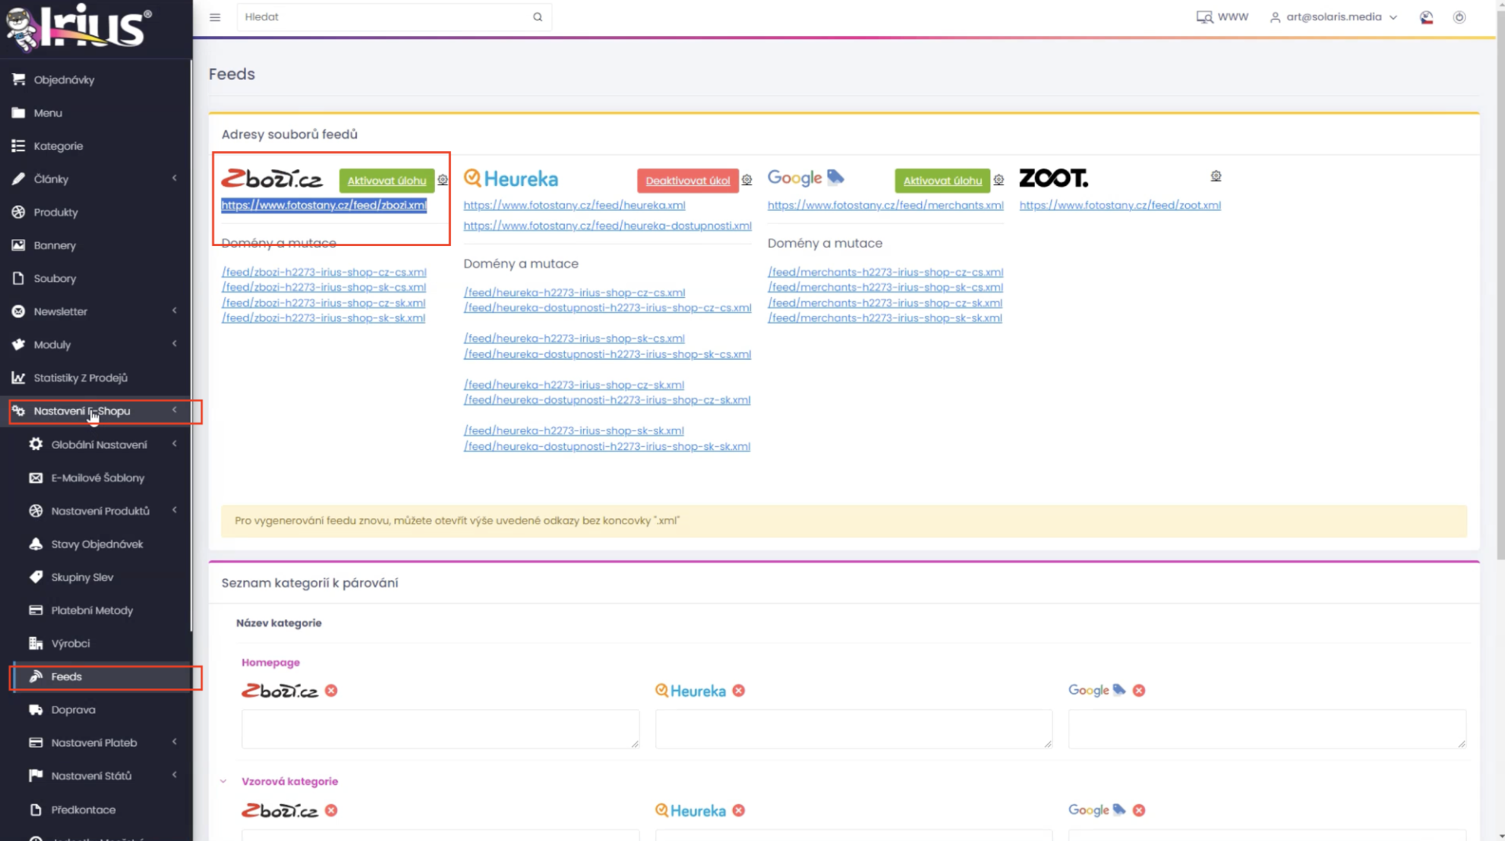Open the art@solaris.media account dropdown

click(1333, 17)
